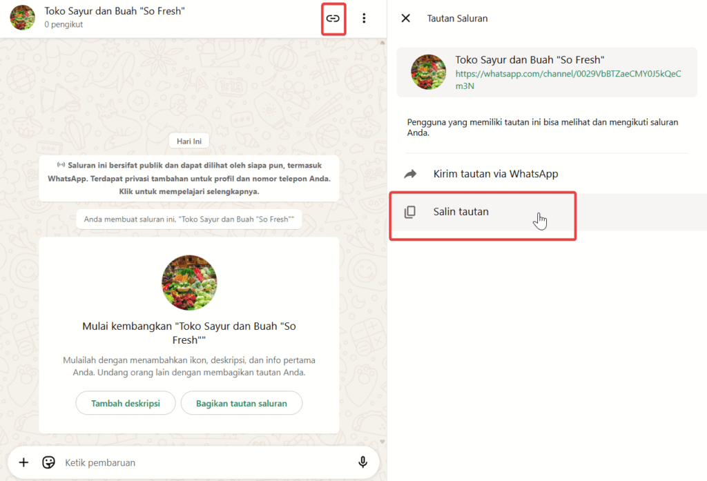Open the emoji picker icon
Screen dimensions: 707x481
point(48,462)
